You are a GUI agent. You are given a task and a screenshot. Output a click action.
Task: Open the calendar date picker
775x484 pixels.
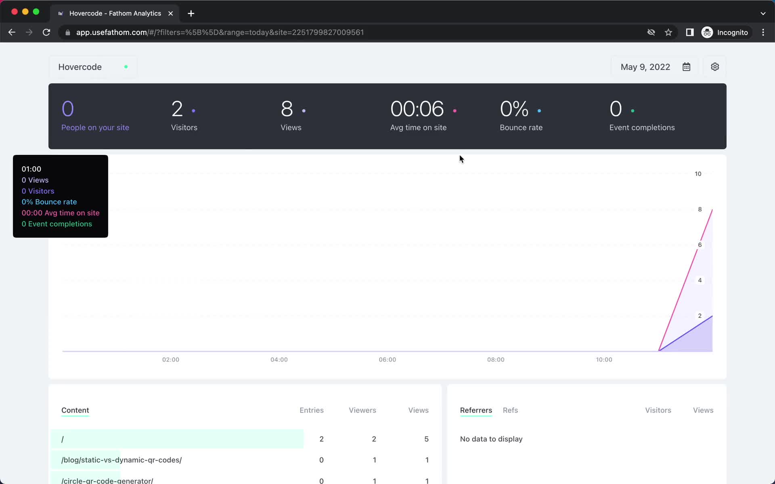point(686,67)
